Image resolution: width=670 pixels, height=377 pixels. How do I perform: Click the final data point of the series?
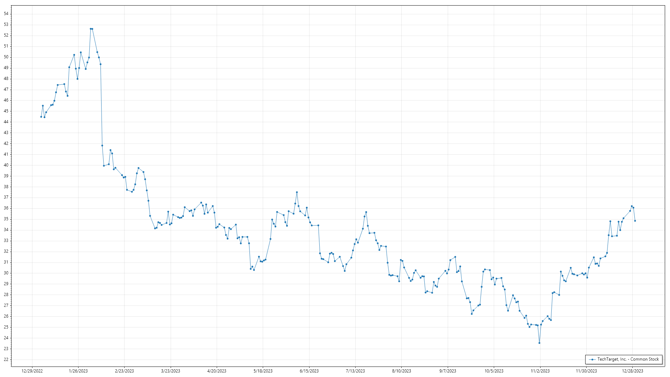[635, 221]
